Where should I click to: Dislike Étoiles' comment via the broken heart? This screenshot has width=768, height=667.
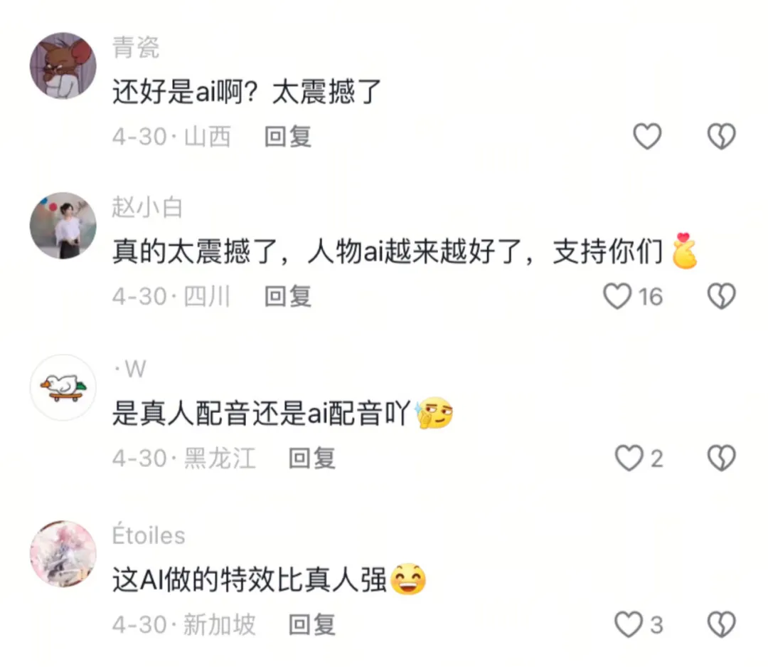[722, 624]
